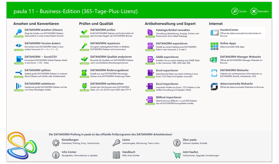Image resolution: width=279 pixels, height=164 pixels.
Task: Start the Suche function in header
Action: pos(239,11)
